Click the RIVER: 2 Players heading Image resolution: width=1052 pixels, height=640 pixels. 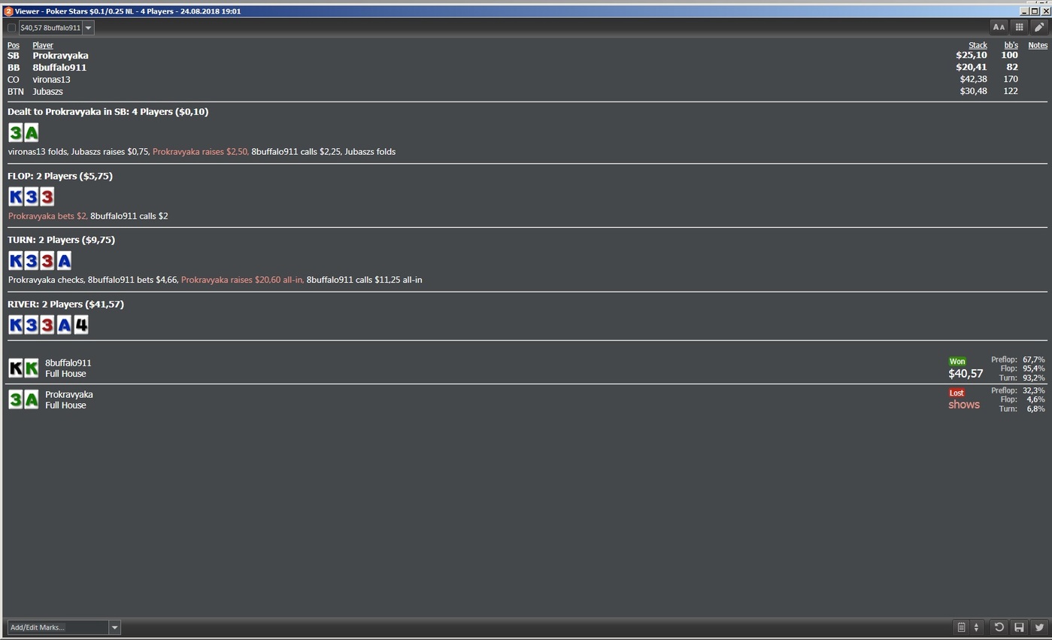coord(65,305)
